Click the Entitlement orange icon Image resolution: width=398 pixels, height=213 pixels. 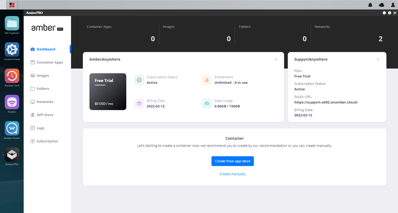207,80
